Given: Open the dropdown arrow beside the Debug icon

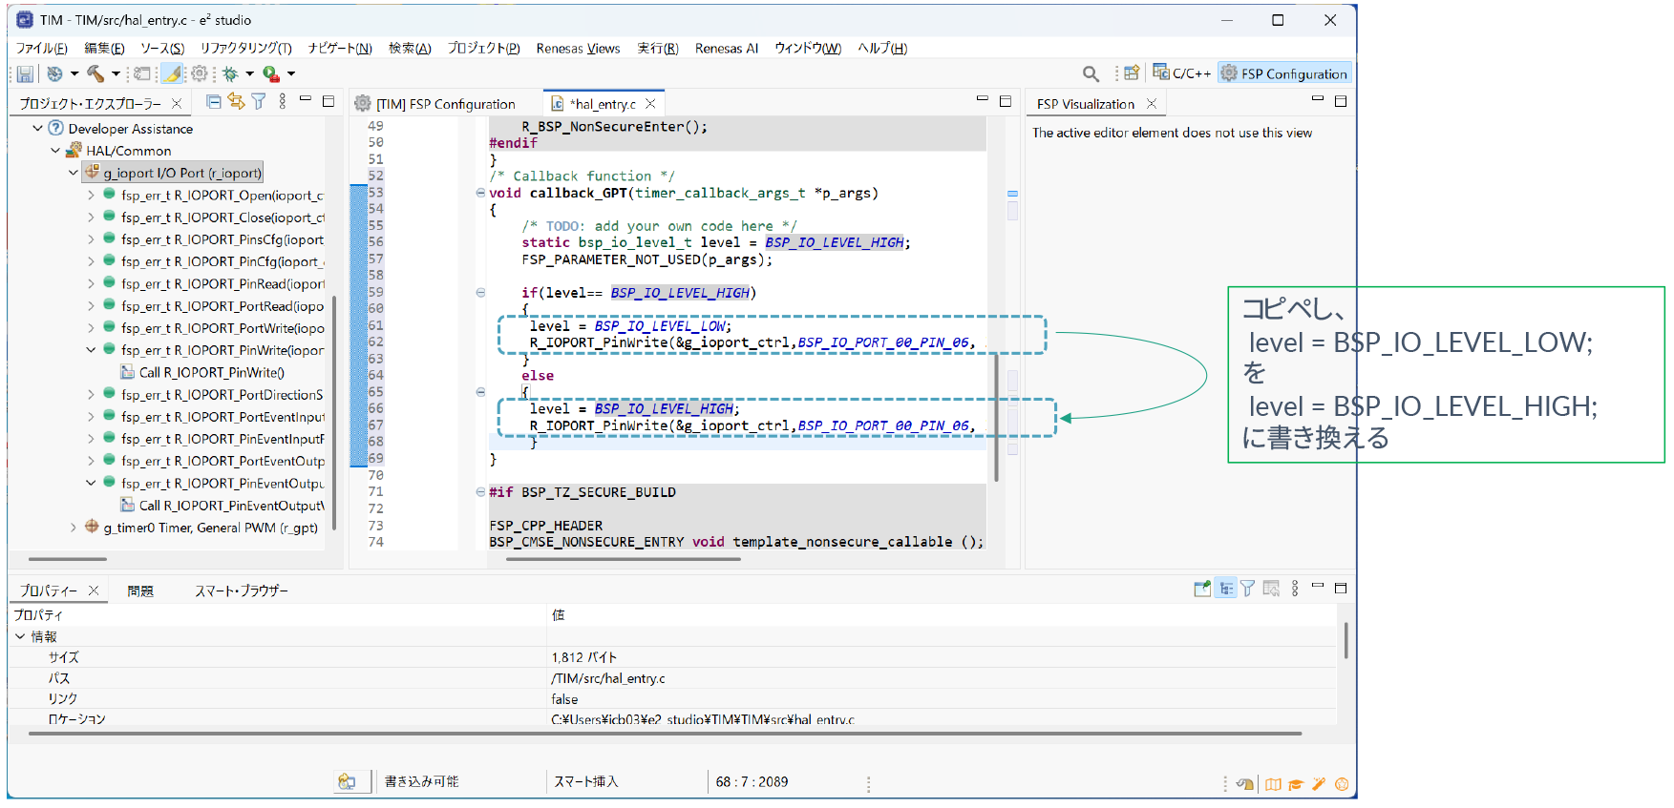Looking at the screenshot, I should [250, 73].
